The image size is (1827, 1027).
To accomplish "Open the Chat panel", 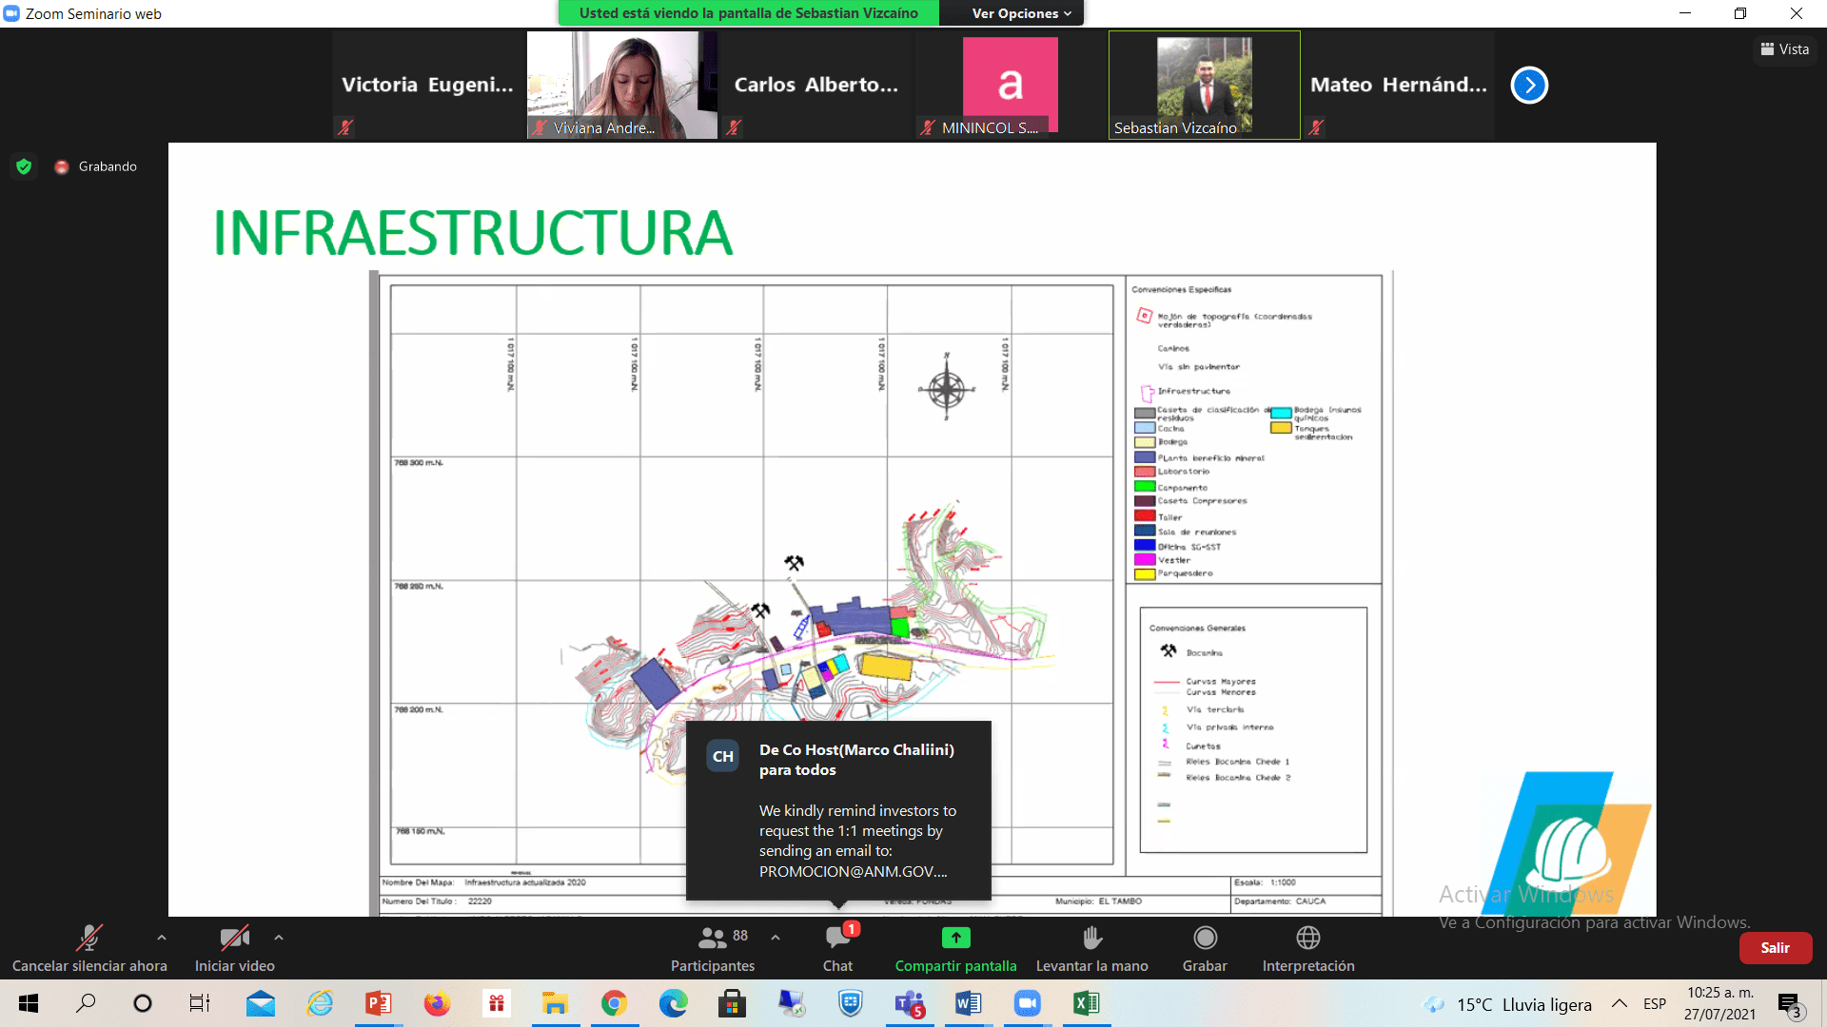I will click(x=837, y=949).
